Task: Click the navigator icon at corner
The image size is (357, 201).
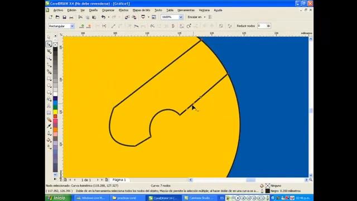Action: [311, 180]
